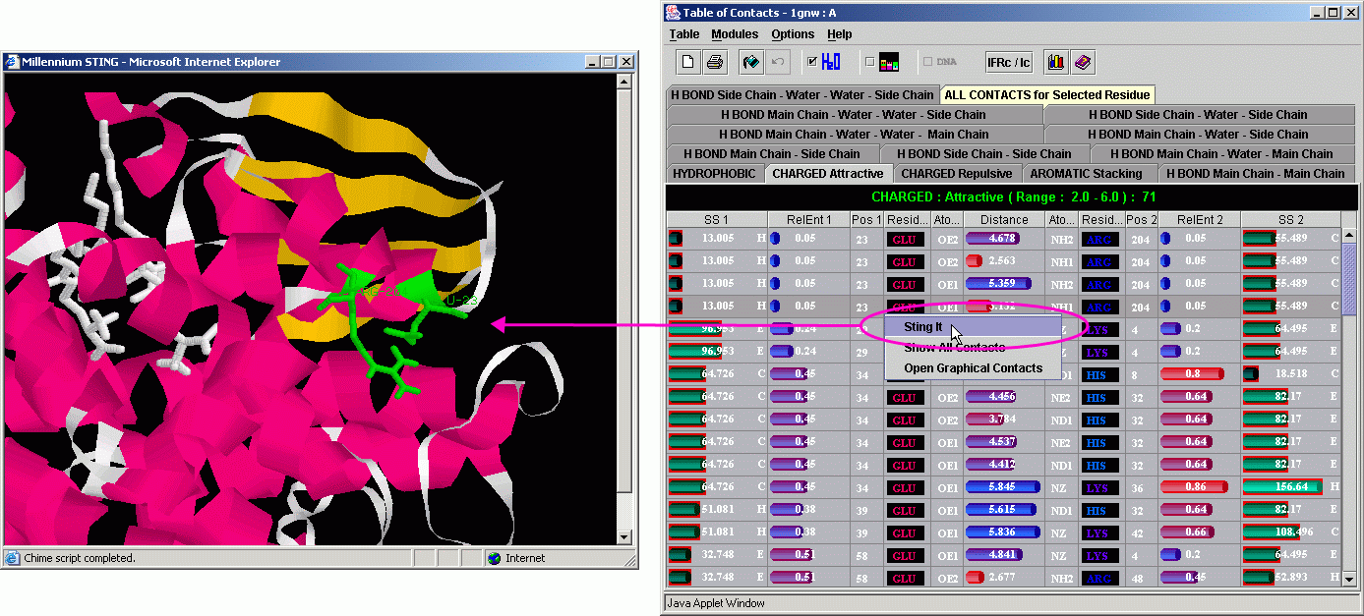1364x616 pixels.
Task: Click the Internet Explorer title bar icon
Action: pos(13,62)
